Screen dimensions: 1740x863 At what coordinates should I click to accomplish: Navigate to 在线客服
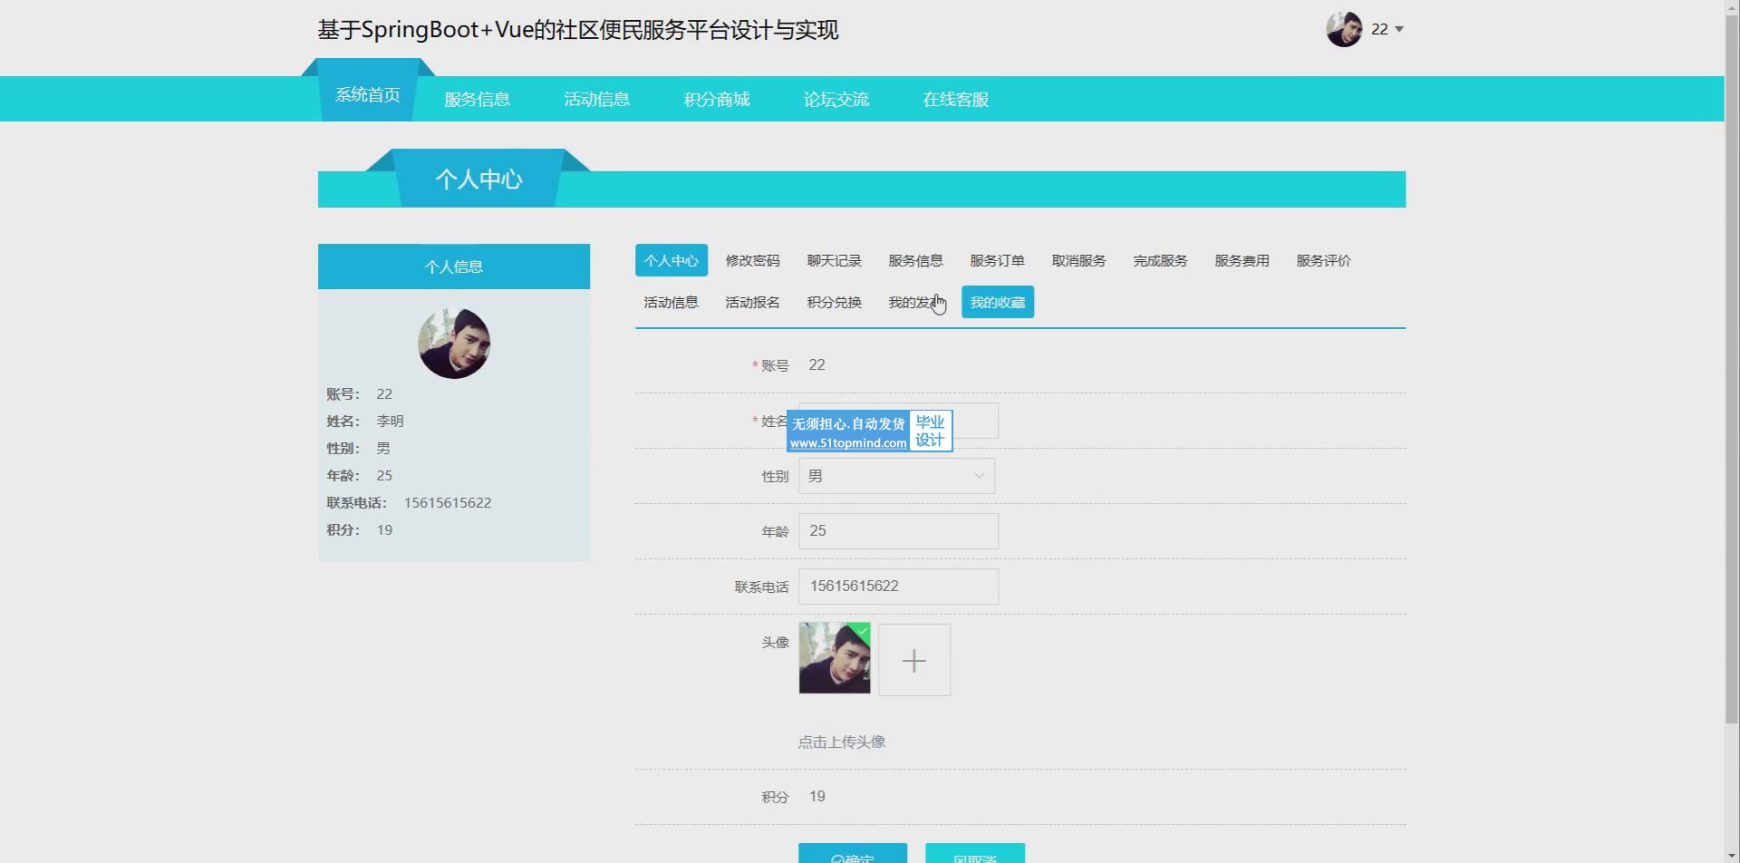[x=955, y=100]
